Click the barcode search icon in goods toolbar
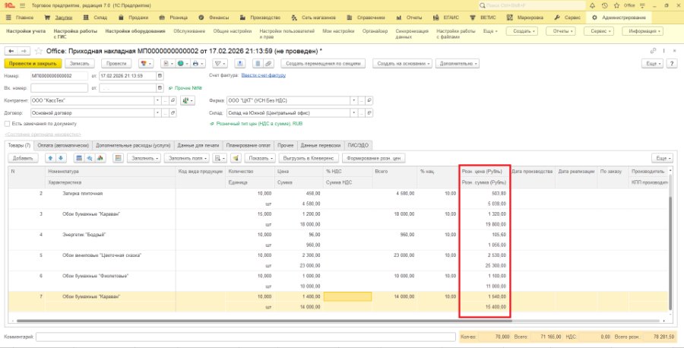 [90, 158]
